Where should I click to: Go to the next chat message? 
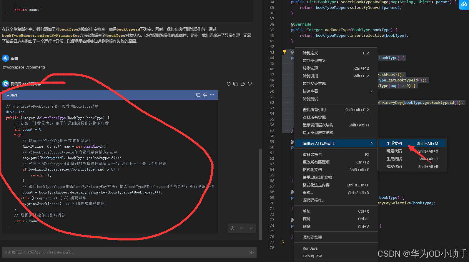tap(251, 228)
